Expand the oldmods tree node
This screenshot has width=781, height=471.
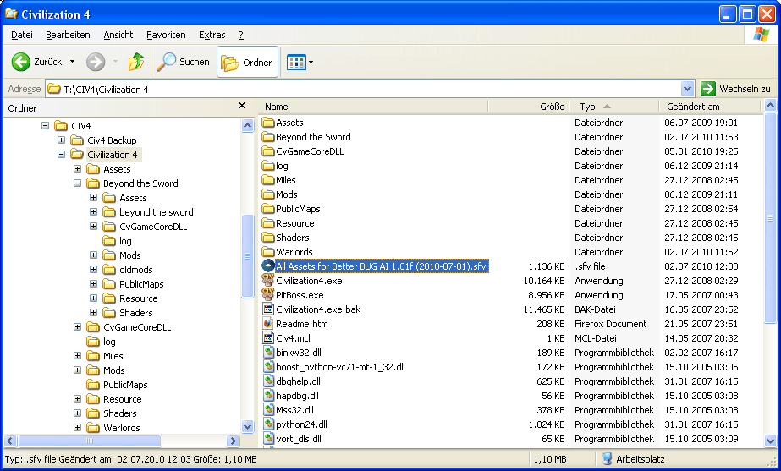(93, 270)
